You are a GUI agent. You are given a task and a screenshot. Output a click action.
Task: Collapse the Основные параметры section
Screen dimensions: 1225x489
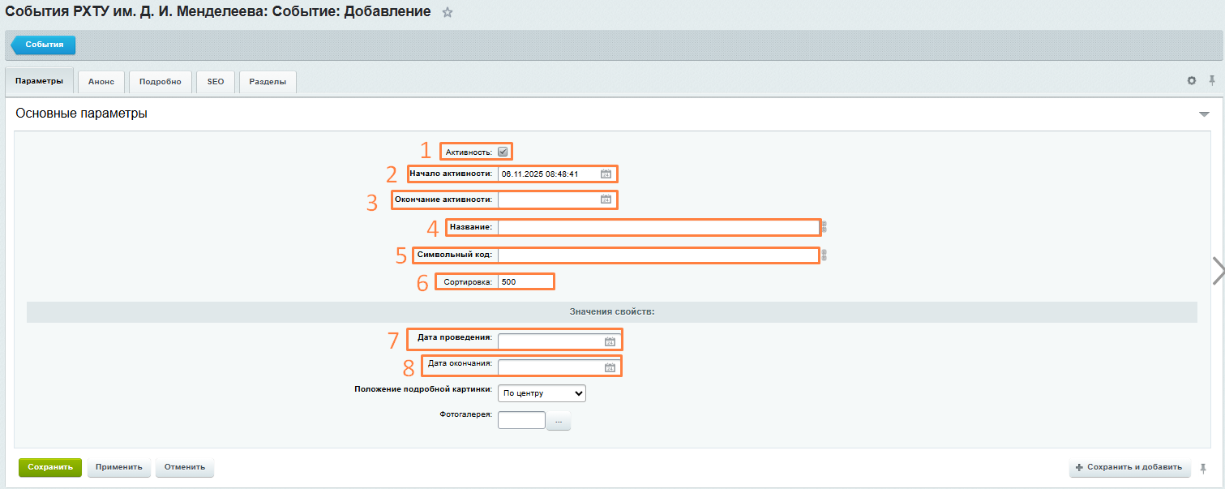(x=1204, y=114)
